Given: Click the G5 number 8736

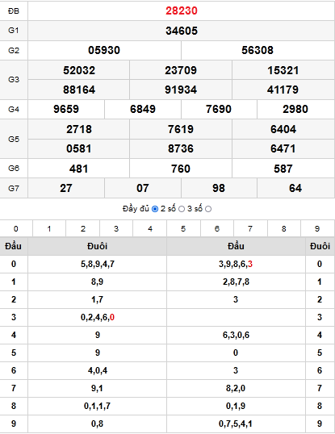Looking at the screenshot, I should [x=181, y=148].
